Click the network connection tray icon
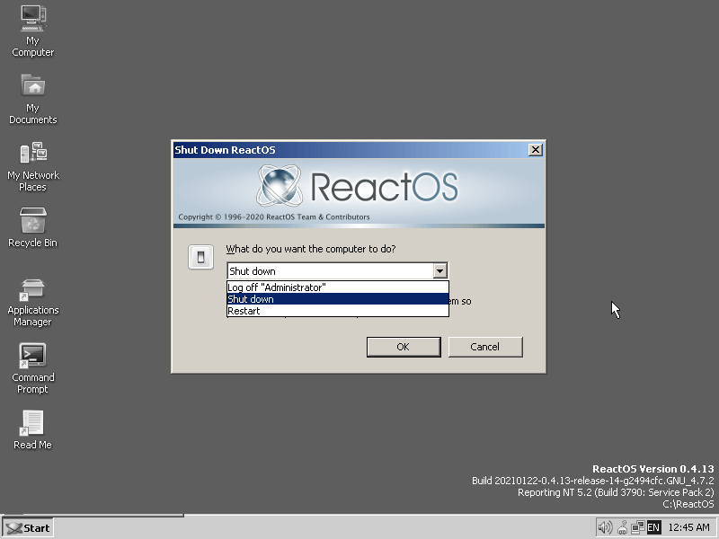Image resolution: width=719 pixels, height=539 pixels. tap(637, 527)
